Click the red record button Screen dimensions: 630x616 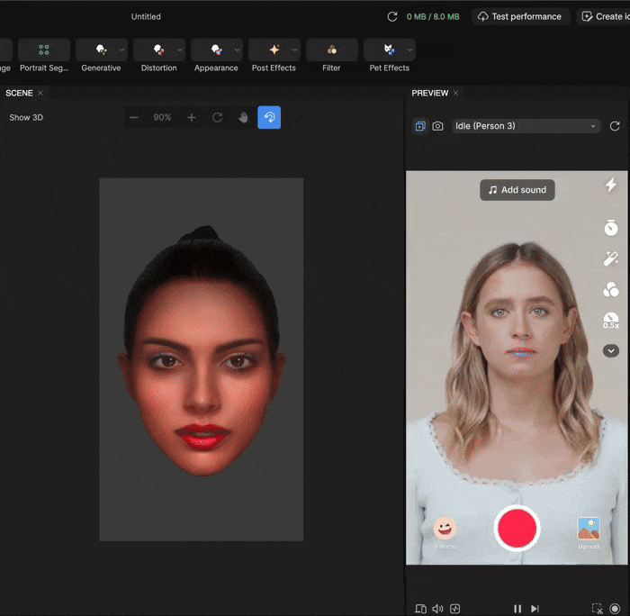click(x=517, y=529)
